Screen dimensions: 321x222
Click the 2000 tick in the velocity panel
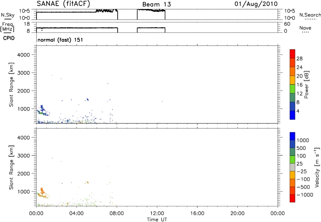click(24, 174)
